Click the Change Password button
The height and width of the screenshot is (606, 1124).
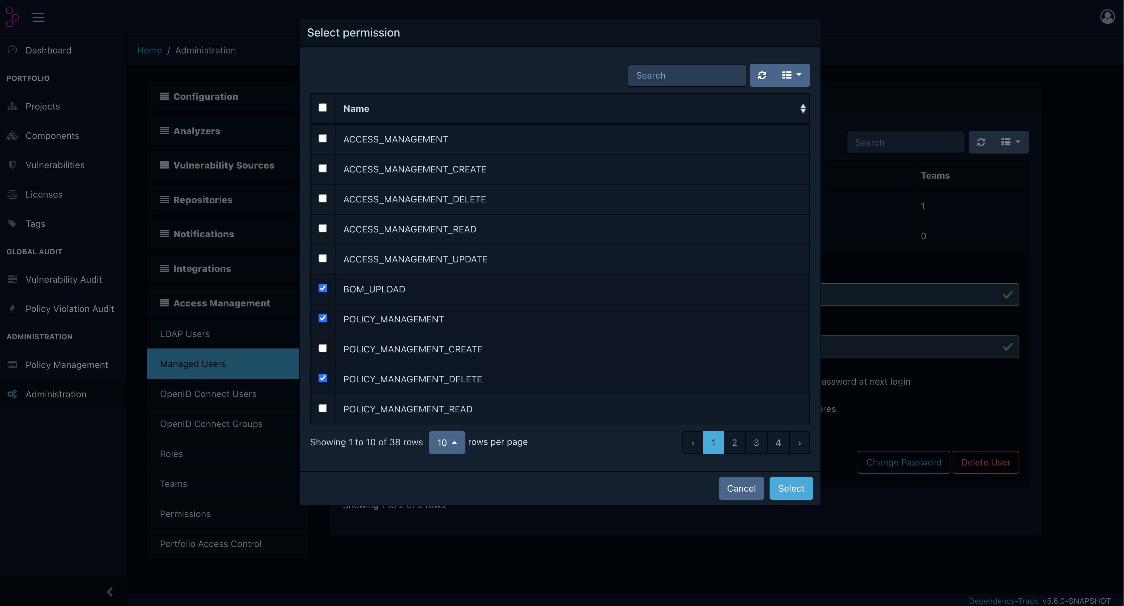coord(904,462)
